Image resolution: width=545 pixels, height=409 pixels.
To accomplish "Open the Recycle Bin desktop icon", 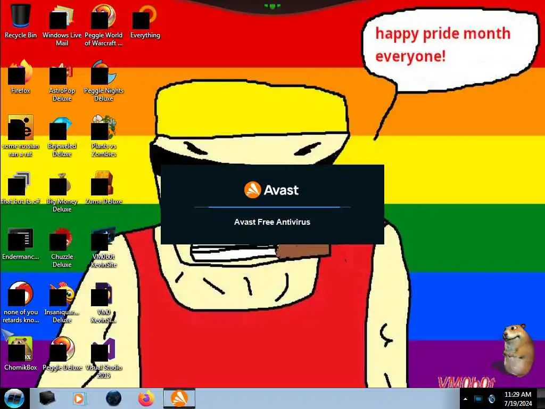I will click(21, 21).
